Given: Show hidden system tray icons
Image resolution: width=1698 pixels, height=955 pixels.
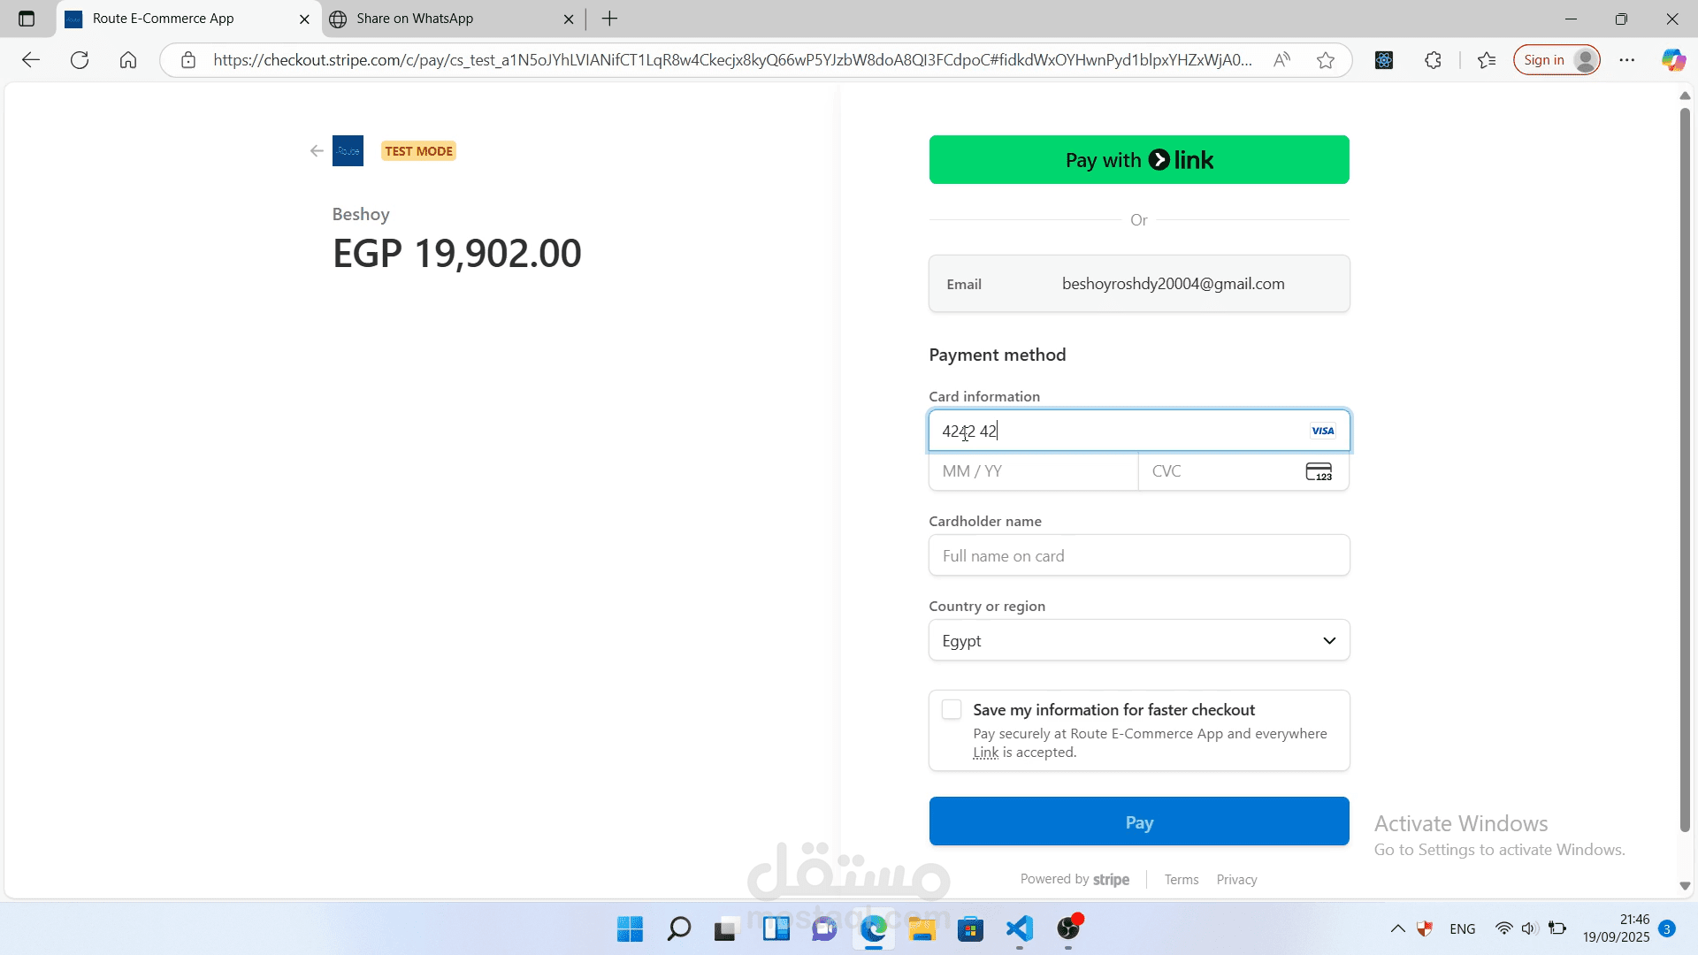Looking at the screenshot, I should point(1397,928).
